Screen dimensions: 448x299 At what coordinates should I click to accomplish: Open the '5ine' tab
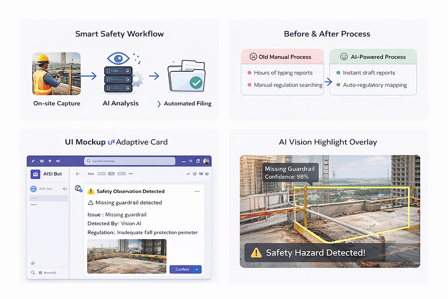90,173
